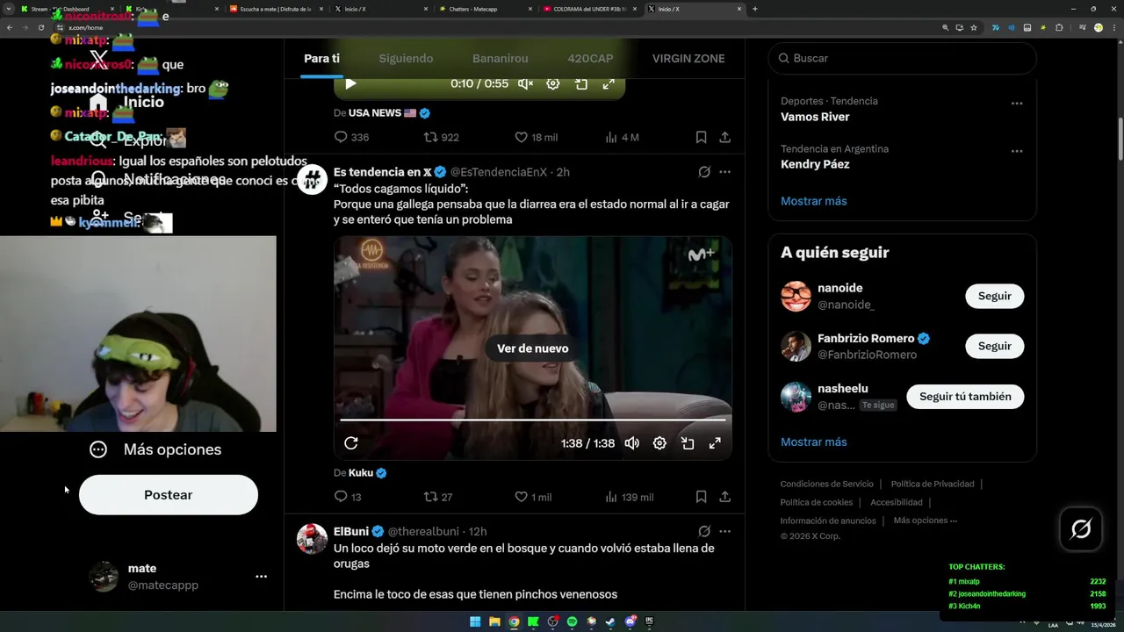
Task: Play the USA NEWS video
Action: point(350,83)
